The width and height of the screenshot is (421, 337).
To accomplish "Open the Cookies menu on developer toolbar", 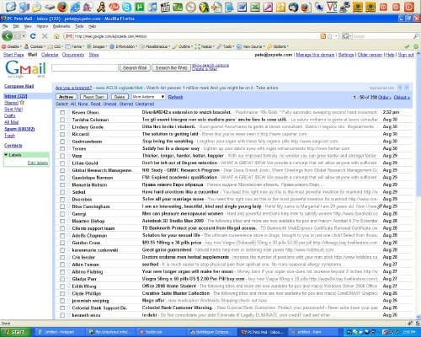I will [35, 46].
